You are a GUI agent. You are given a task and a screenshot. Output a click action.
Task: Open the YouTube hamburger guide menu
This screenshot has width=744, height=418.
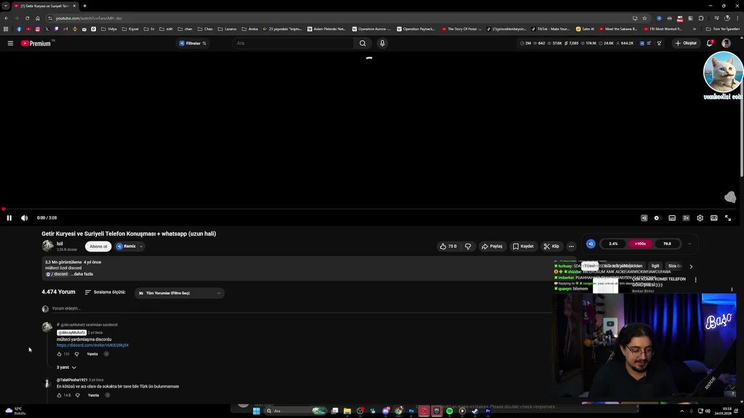pyautogui.click(x=10, y=43)
